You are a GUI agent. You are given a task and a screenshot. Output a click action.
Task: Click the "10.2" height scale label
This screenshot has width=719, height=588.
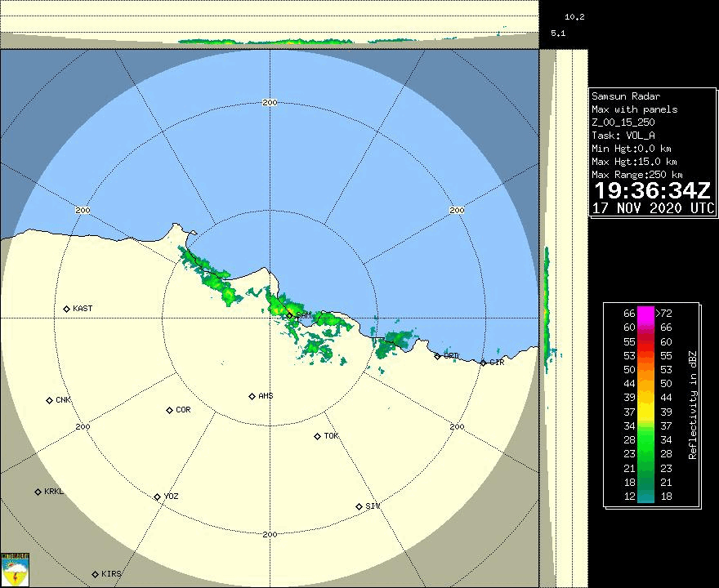coord(574,17)
